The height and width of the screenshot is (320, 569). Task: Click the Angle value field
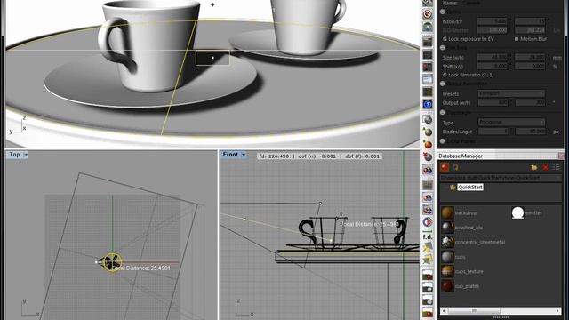(x=530, y=132)
